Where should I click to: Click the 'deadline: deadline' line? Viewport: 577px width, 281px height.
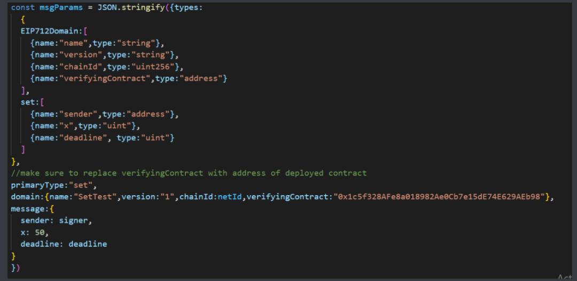coord(64,244)
